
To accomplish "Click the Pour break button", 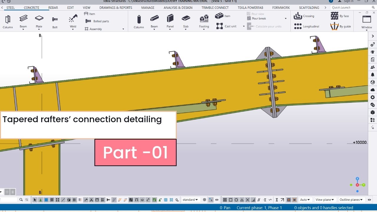I will click(256, 19).
